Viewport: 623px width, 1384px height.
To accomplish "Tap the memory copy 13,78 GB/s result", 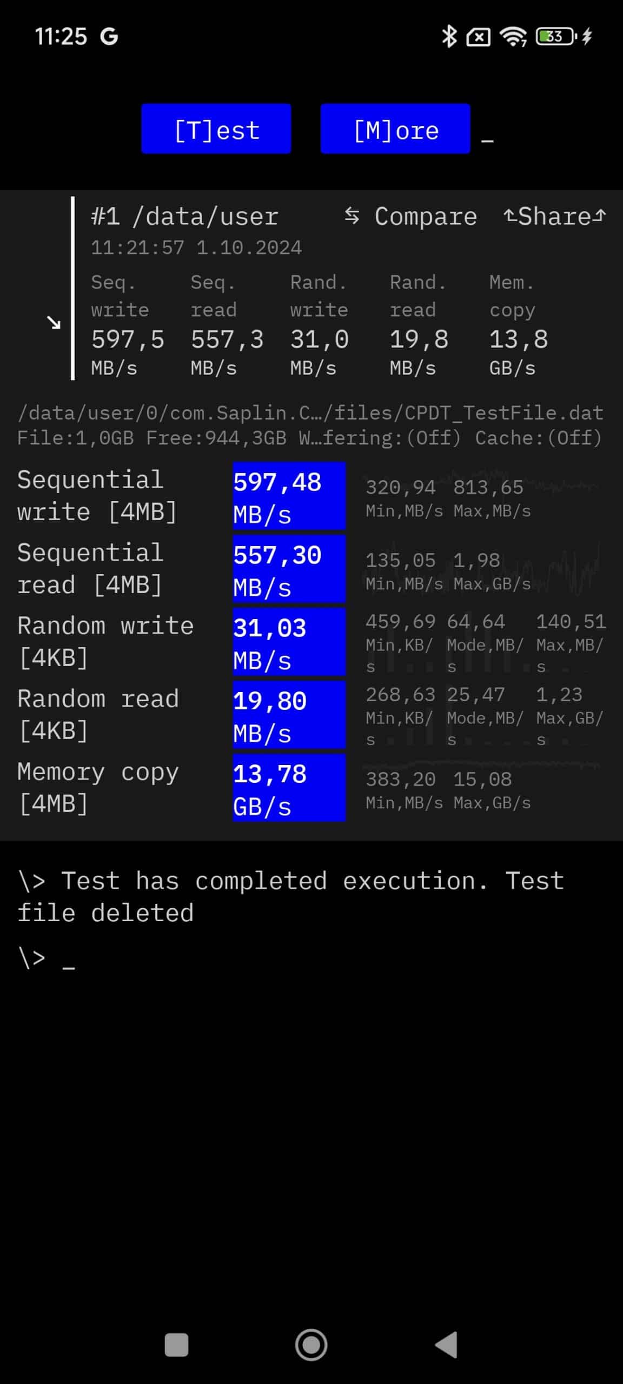I will click(289, 788).
